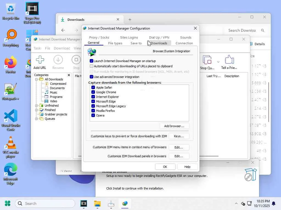Uncheck Microsoft Edge browser
Screen dimensions: 281x210
[x=93, y=101]
